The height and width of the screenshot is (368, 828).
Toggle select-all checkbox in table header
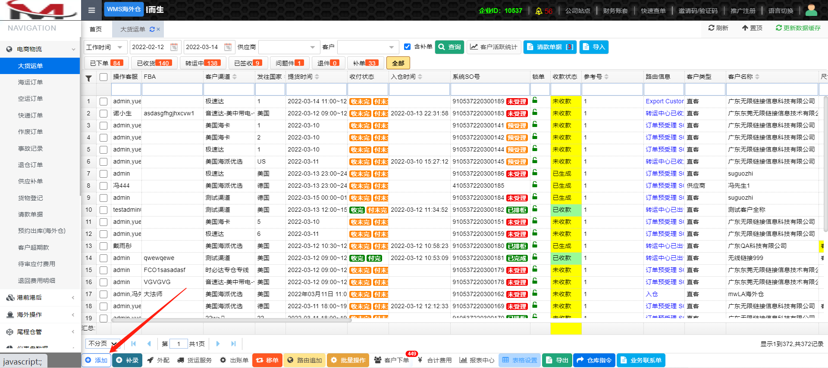(103, 77)
